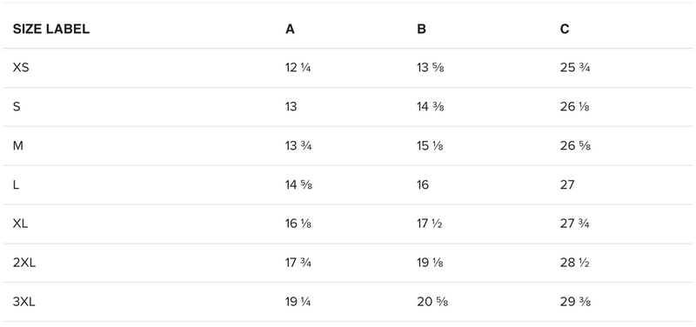Screen dimensions: 696x327
Task: Select the column A header
Action: point(290,29)
